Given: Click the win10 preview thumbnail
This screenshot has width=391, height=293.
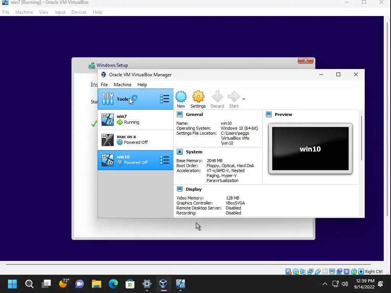Looking at the screenshot, I should 310,149.
